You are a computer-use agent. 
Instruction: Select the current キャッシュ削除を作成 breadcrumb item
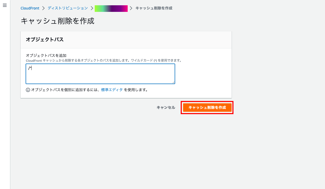pos(154,8)
